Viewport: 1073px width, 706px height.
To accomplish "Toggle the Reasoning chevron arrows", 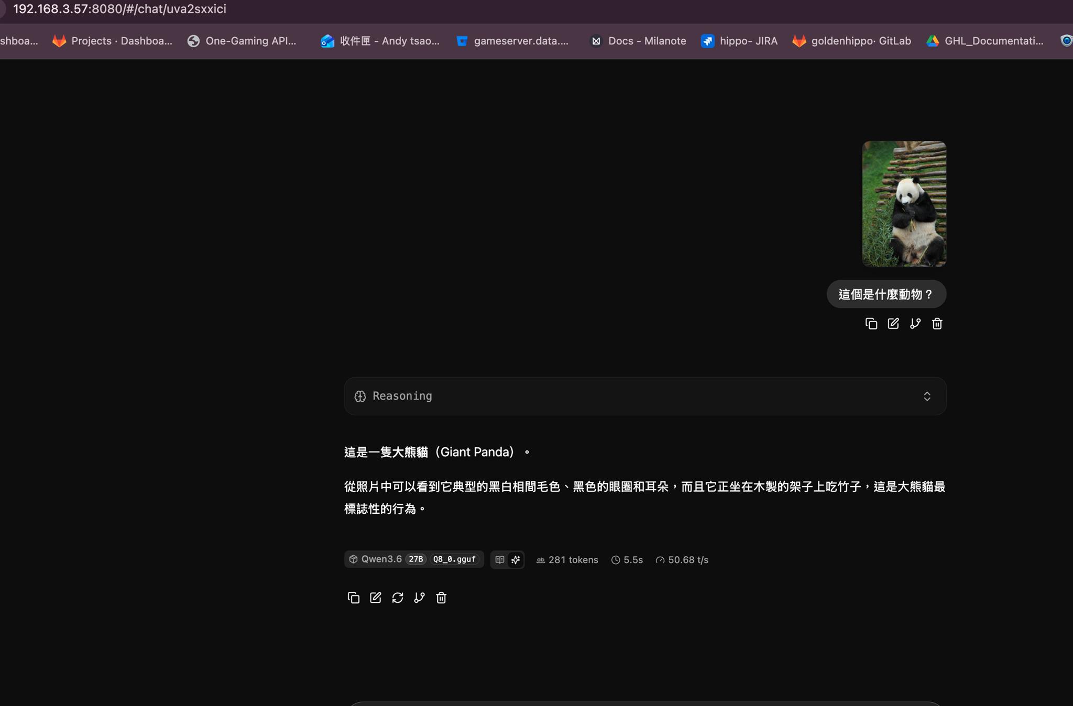I will click(x=927, y=396).
